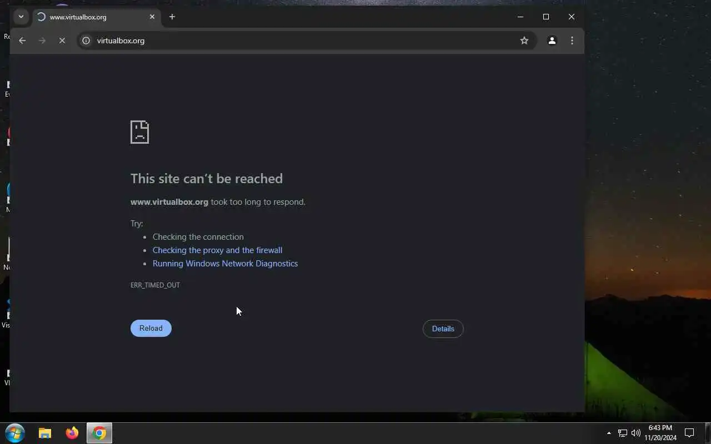
Task: Click 'Checking the connection' suggestion text
Action: click(198, 237)
